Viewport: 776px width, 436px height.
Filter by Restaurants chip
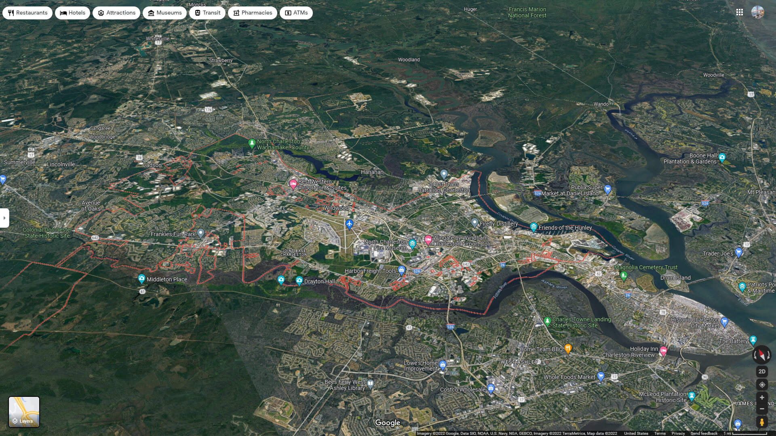(27, 13)
